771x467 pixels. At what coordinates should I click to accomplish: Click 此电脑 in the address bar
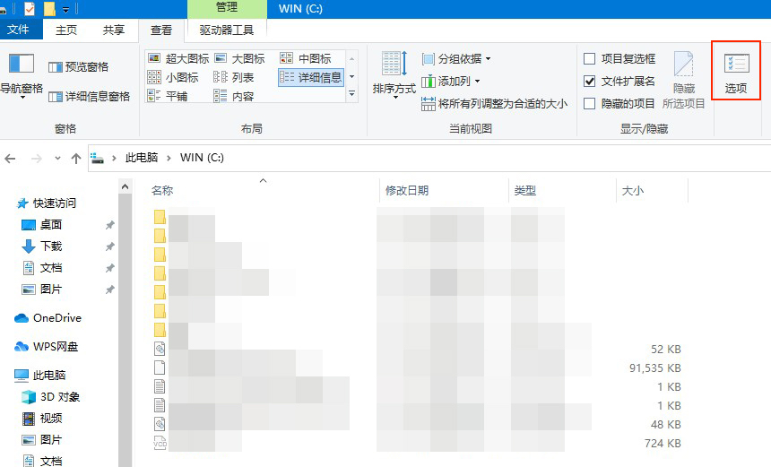(x=142, y=157)
